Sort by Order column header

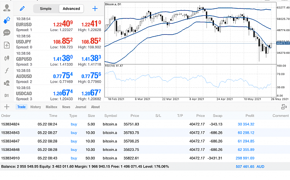[x=6, y=116]
